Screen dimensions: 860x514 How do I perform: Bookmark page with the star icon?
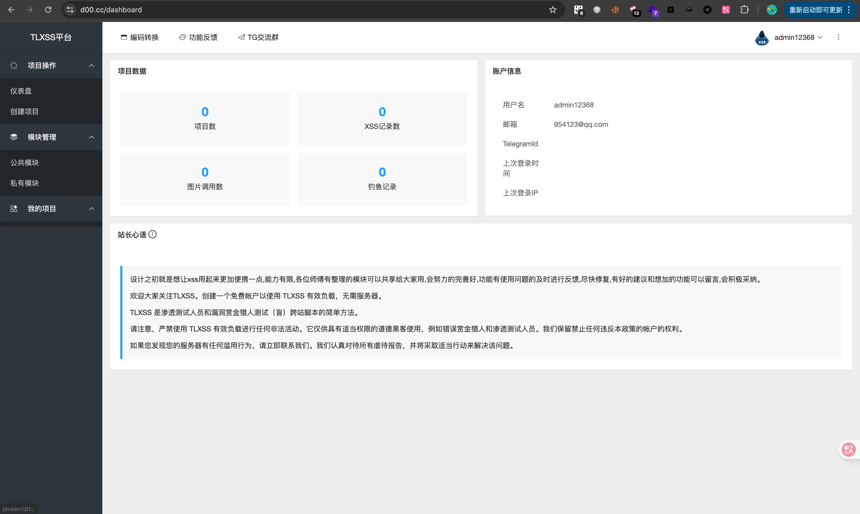pos(553,10)
